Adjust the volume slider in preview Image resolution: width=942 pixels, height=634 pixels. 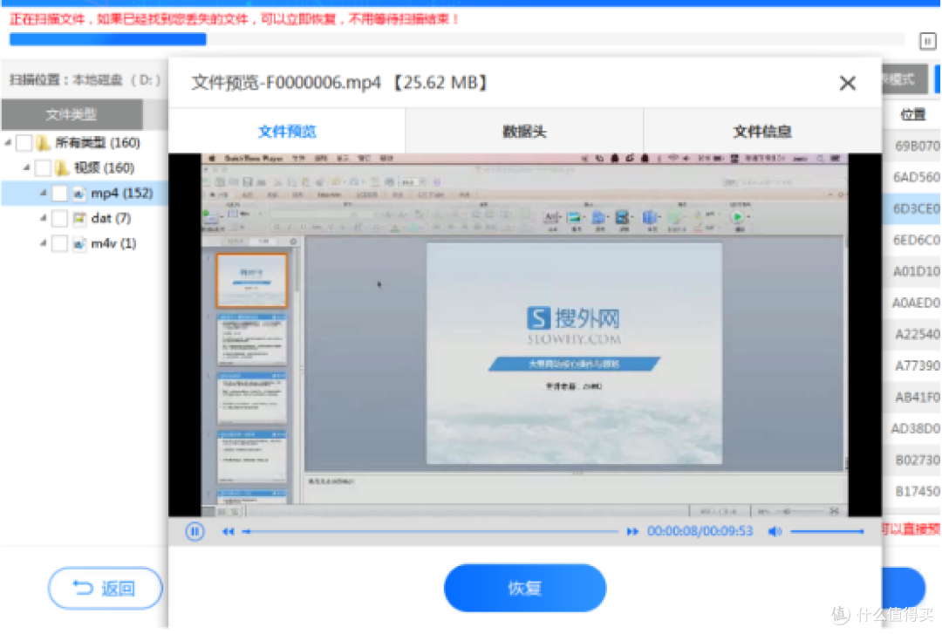[827, 532]
